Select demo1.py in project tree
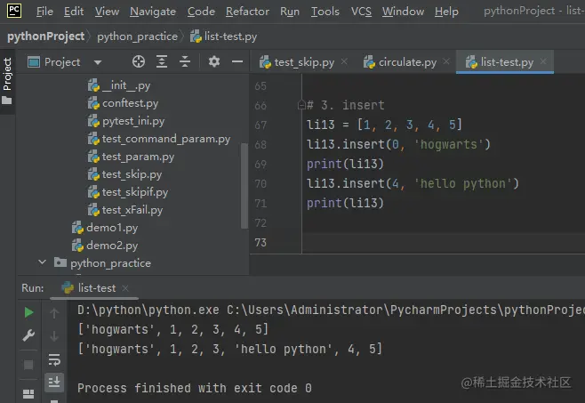The image size is (585, 403). [x=105, y=228]
